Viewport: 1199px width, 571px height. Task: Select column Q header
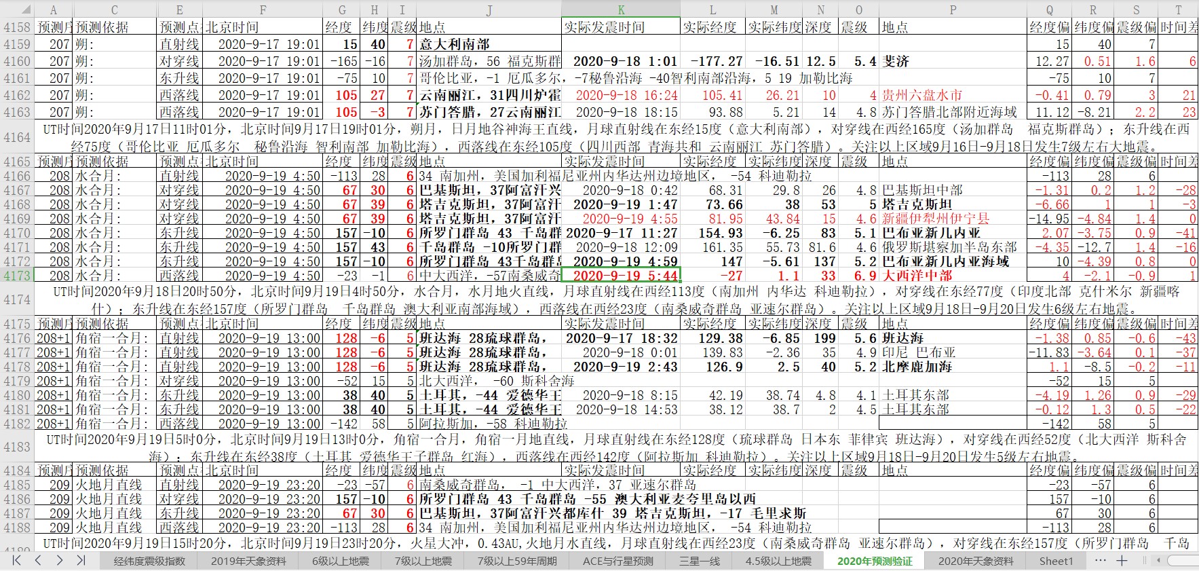[1049, 10]
